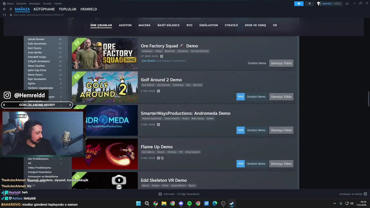This screenshot has width=370, height=208.
Task: Open Discord from the taskbar
Action: click(181, 203)
